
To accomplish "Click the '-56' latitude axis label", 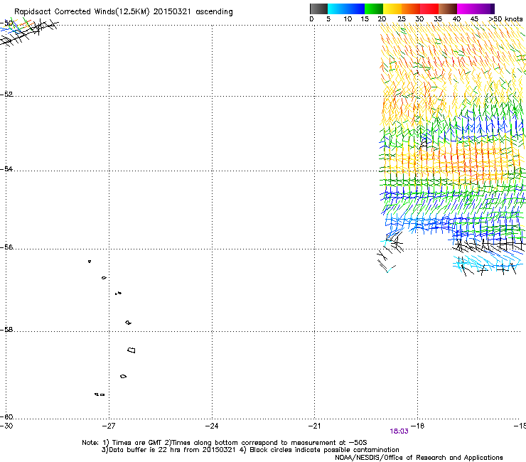I will [x=6, y=247].
